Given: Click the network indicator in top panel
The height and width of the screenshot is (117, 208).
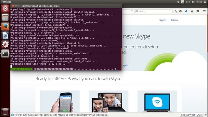Looking at the screenshot, I should (x=178, y=2).
